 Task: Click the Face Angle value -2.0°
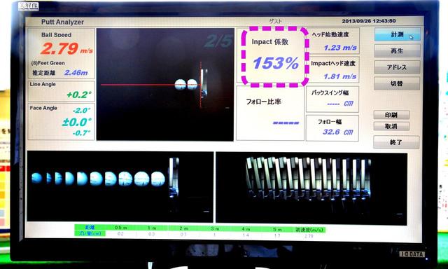click(81, 111)
